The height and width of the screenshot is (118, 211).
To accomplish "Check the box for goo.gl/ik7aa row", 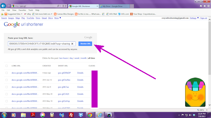I will click(7, 87).
